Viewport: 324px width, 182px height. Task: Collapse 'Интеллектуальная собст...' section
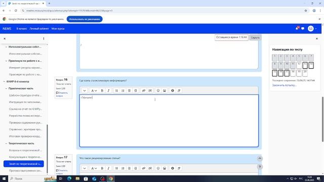(6, 47)
